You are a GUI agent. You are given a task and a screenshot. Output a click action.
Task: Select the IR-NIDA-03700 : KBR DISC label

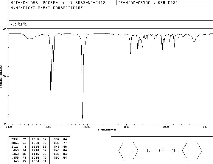click(x=148, y=3)
